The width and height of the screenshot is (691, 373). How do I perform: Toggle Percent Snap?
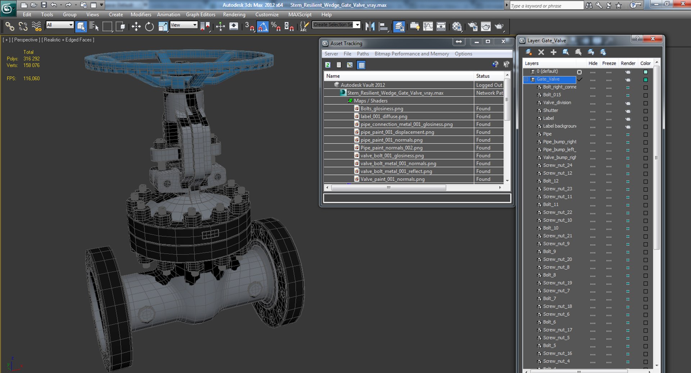coord(276,26)
